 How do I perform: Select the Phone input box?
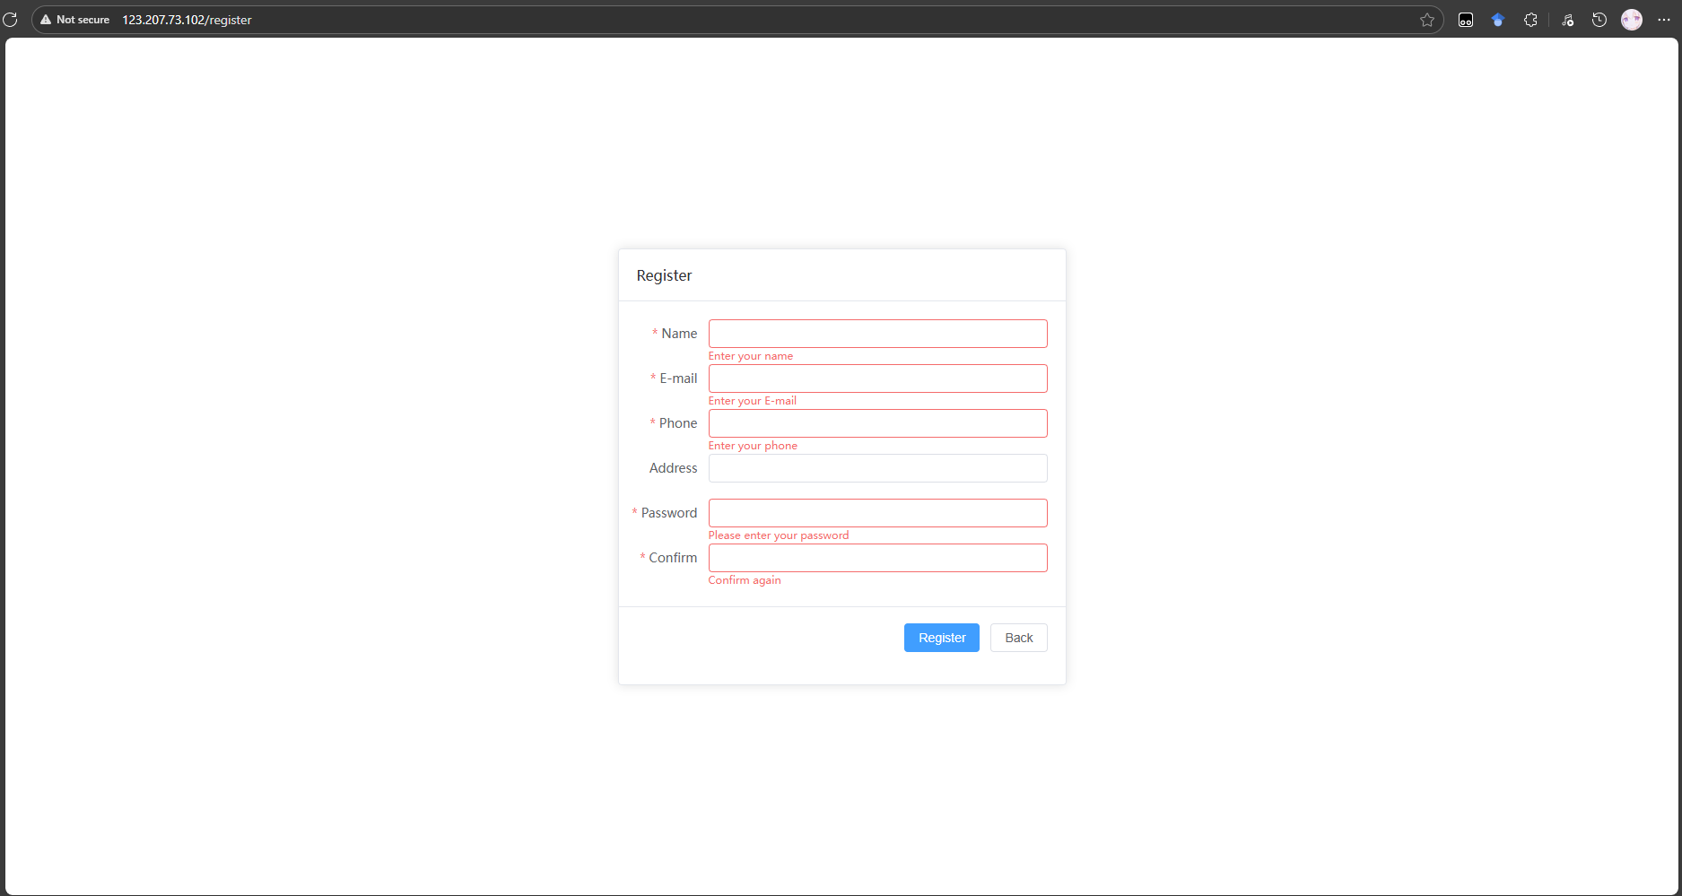tap(877, 422)
